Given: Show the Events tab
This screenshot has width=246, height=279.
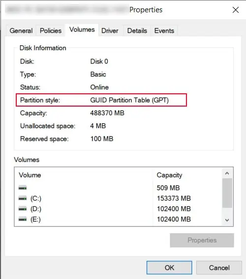Looking at the screenshot, I should 164,30.
